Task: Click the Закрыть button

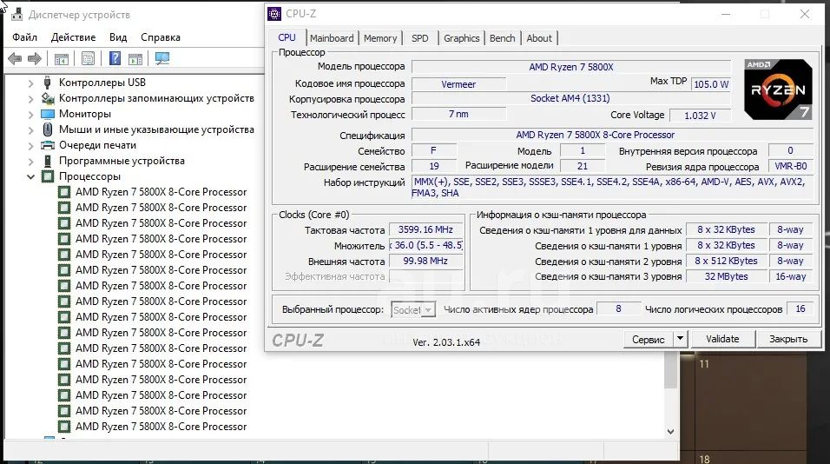Action: click(x=788, y=339)
